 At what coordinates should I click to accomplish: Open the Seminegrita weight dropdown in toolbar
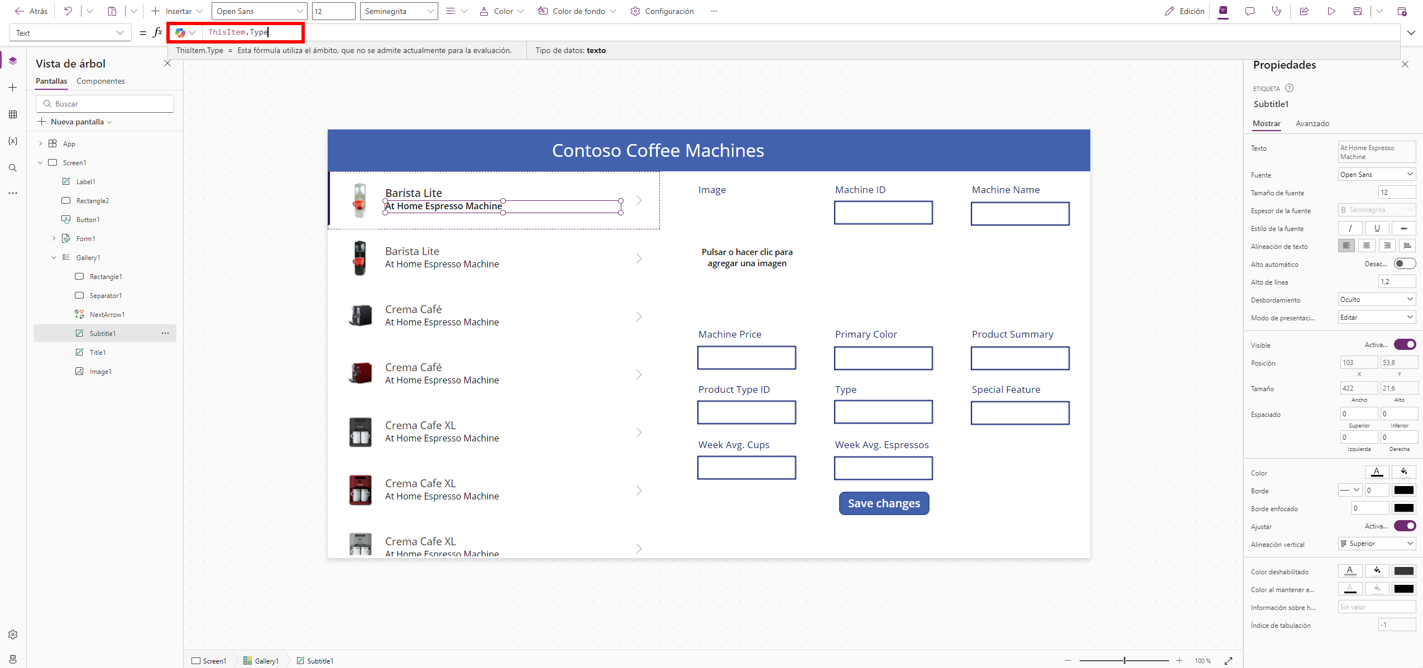pos(399,11)
